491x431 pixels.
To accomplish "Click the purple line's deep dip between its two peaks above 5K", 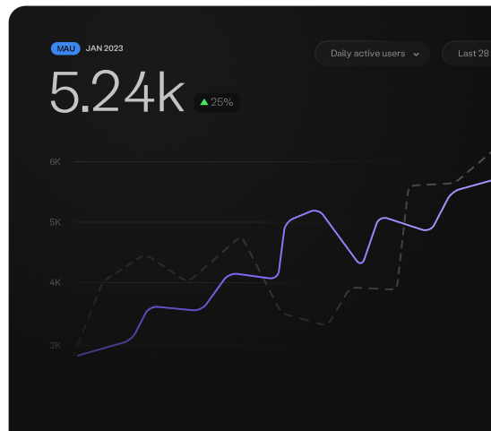I will pos(360,263).
